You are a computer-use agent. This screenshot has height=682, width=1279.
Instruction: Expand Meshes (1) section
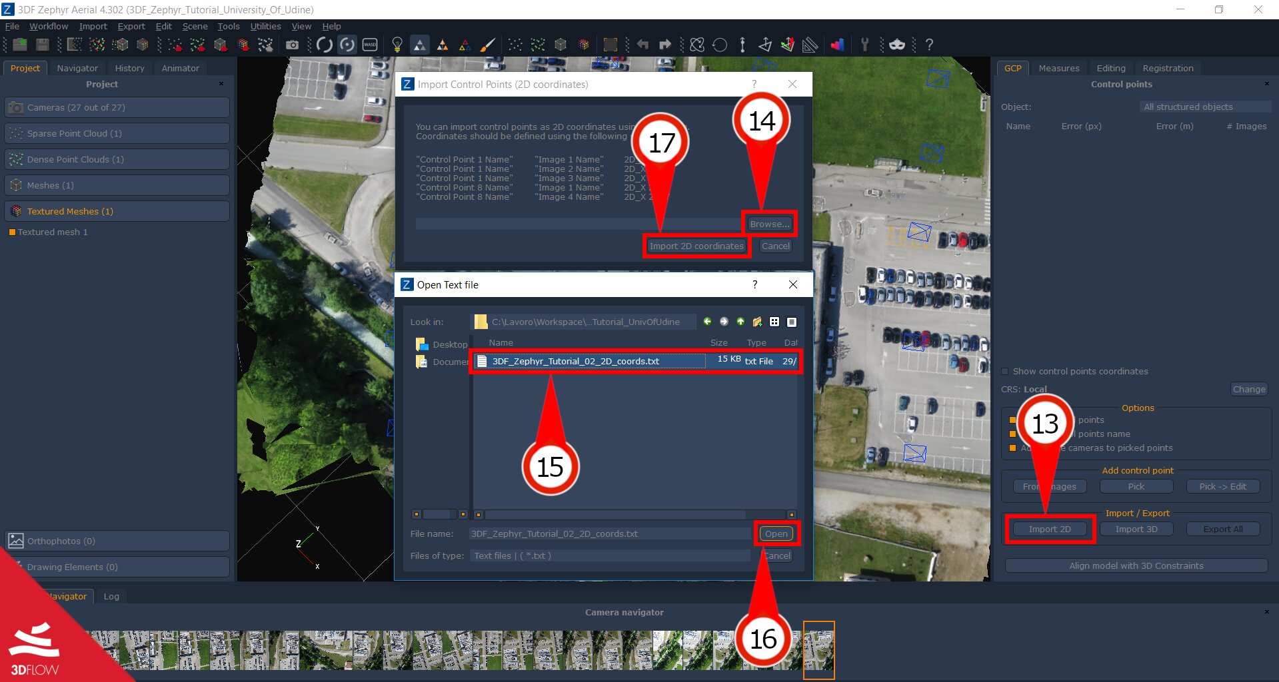[x=117, y=185]
